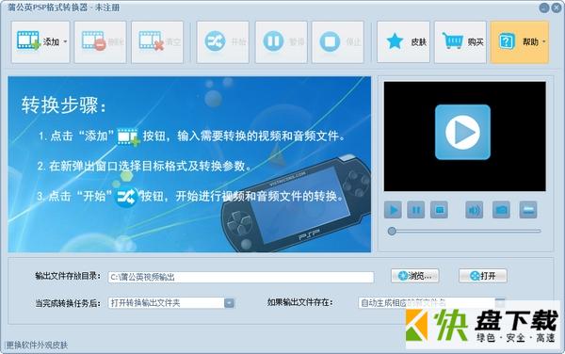Click the Add (添加) video toolbar button
Viewport: 565px width, 354px height.
40,41
